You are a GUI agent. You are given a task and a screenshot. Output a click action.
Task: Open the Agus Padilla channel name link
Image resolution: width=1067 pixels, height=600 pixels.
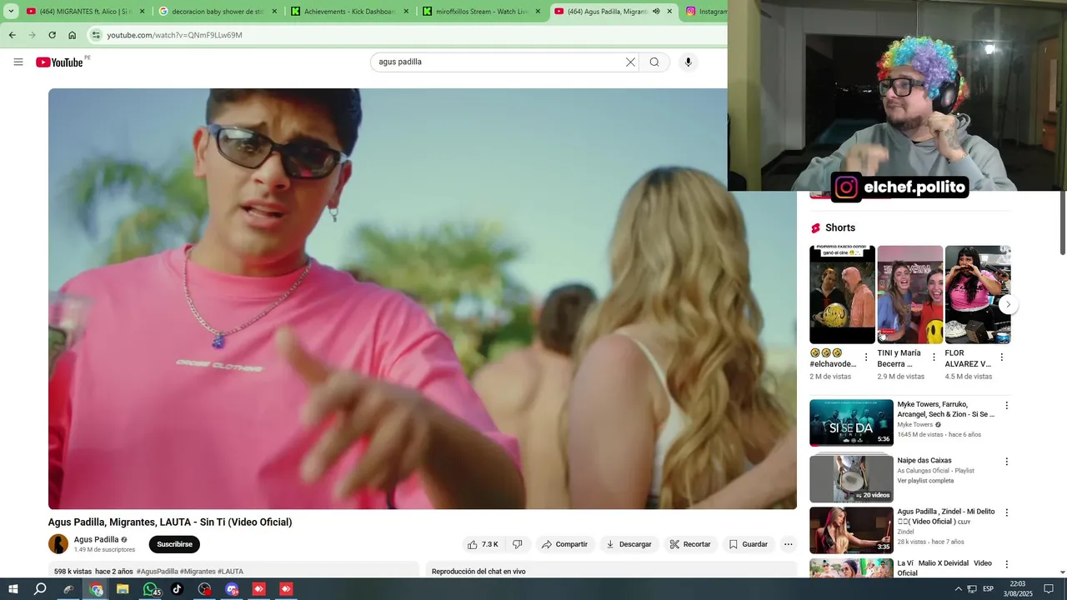click(x=96, y=539)
